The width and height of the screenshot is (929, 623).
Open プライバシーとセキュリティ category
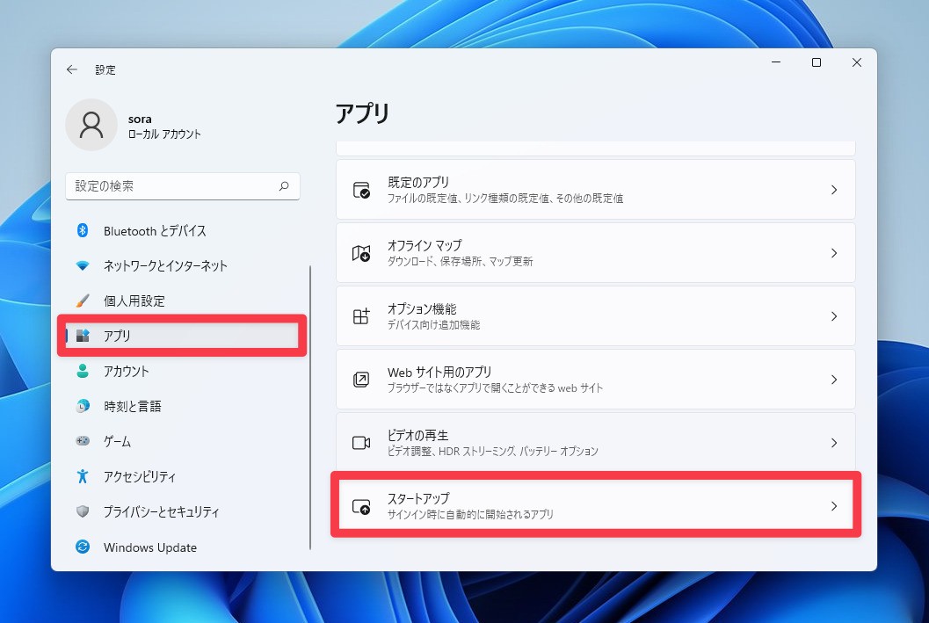(x=183, y=511)
